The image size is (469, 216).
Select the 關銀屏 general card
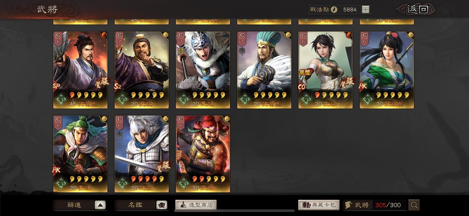click(x=387, y=70)
